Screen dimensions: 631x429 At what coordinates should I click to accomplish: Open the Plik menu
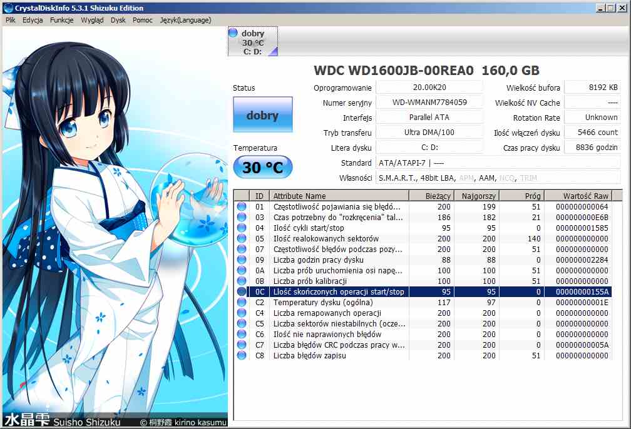click(11, 20)
